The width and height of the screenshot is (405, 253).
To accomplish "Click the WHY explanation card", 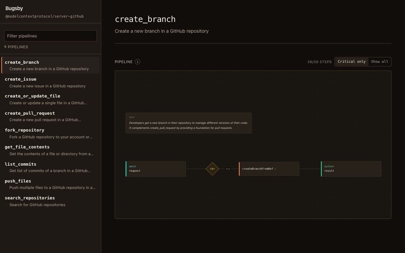I will point(189,123).
